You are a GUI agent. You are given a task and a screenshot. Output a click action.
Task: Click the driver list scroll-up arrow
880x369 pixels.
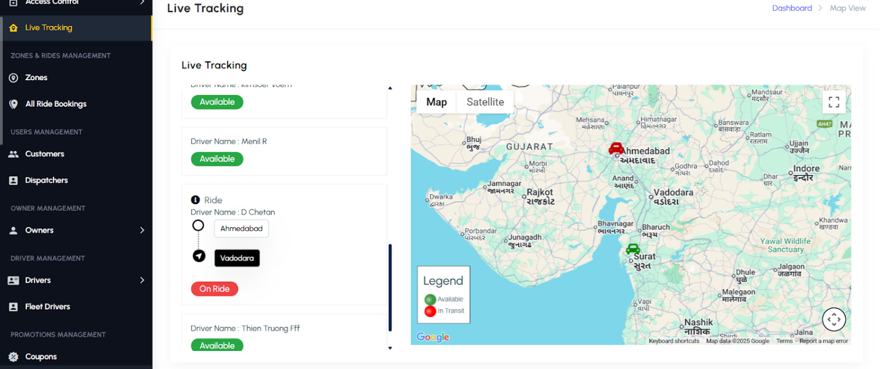click(x=390, y=88)
